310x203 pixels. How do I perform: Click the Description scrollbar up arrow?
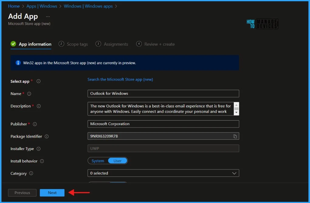click(x=236, y=105)
